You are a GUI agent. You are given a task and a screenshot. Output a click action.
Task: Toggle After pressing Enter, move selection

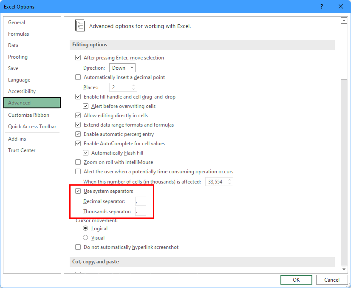point(78,58)
